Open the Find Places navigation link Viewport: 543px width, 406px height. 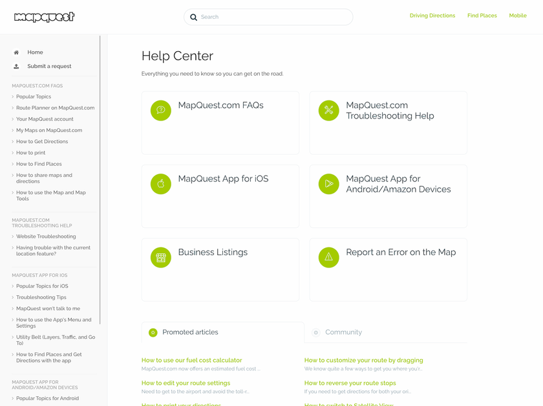(x=482, y=16)
